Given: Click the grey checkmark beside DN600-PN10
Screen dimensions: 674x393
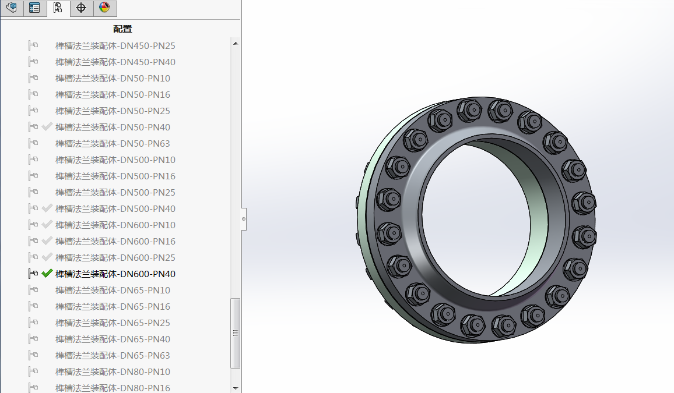Looking at the screenshot, I should pos(47,224).
